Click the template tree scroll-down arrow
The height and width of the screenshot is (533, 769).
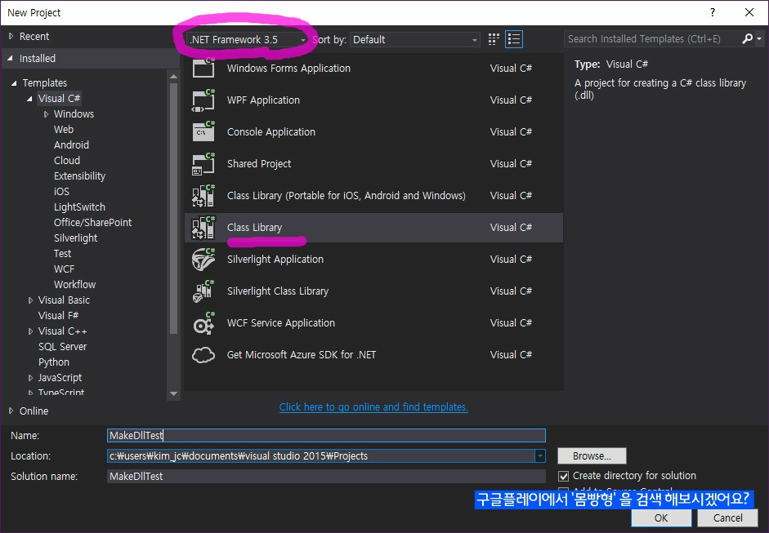tap(173, 393)
